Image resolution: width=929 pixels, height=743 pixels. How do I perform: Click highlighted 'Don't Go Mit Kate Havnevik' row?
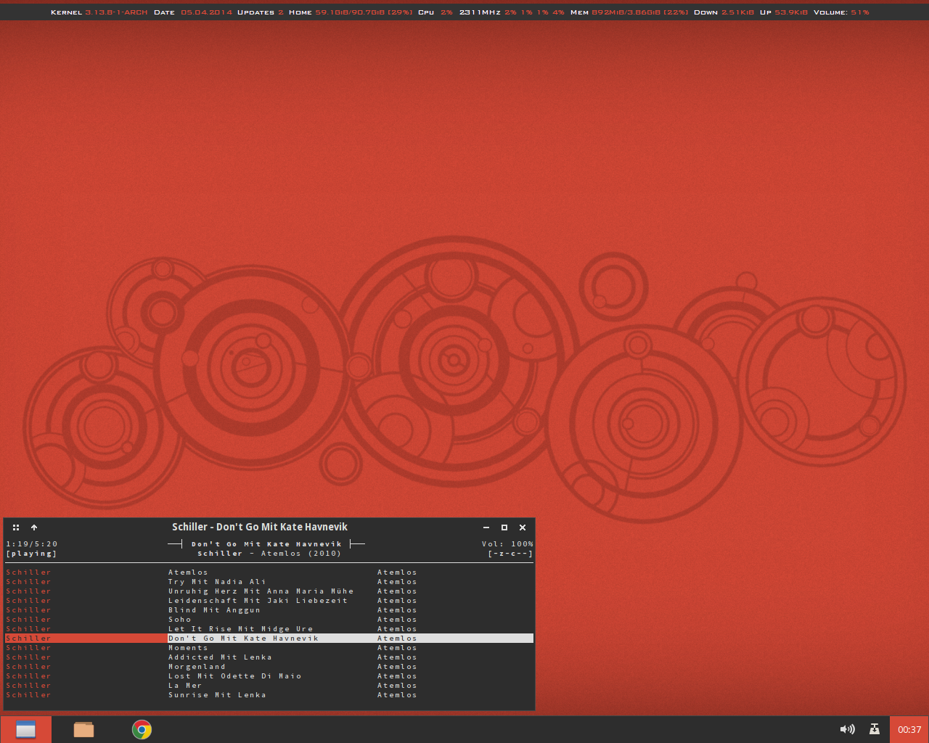[269, 639]
